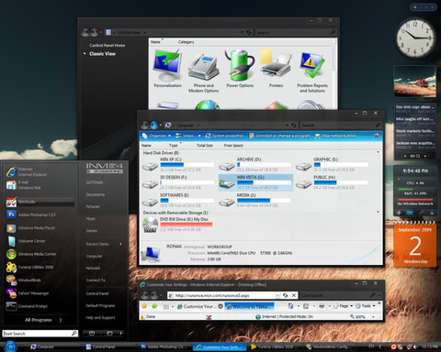The image size is (441, 352).
Task: Click the IE Favorites star icon
Action: (144, 306)
